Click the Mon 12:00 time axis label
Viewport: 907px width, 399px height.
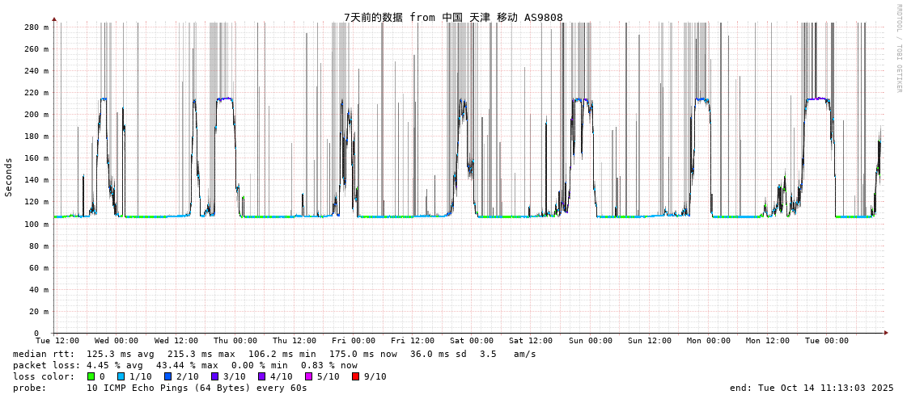pyautogui.click(x=768, y=341)
